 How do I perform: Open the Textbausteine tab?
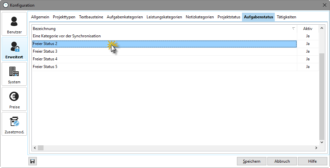coord(91,17)
